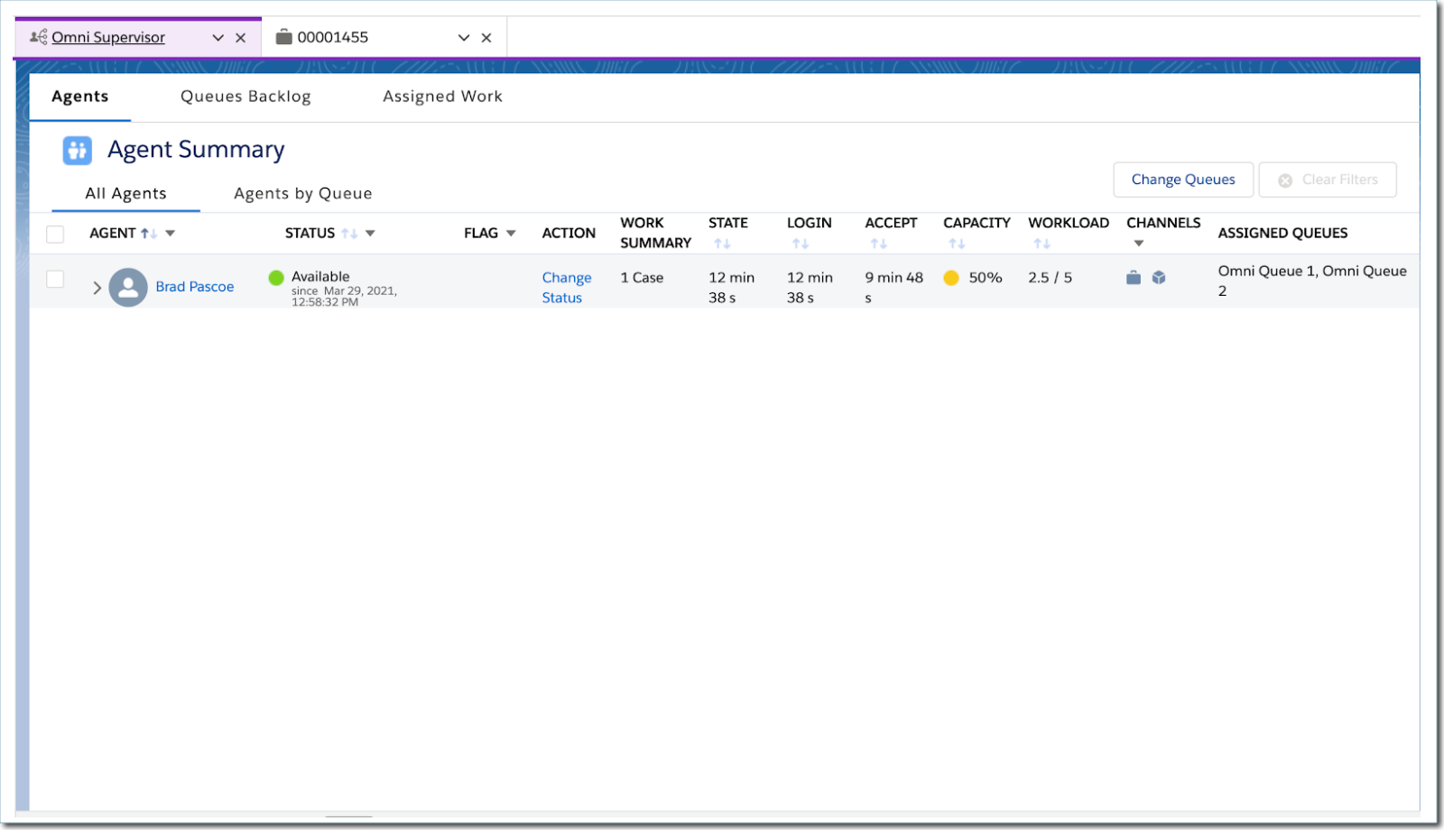Click the briefcase icon on tab 00001455
Image resolution: width=1444 pixels, height=830 pixels.
[x=284, y=37]
